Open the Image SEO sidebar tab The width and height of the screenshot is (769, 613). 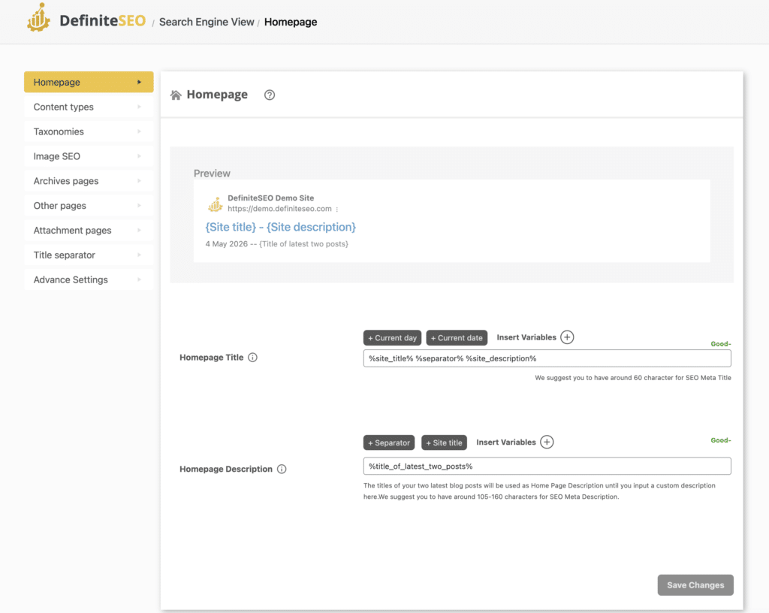tap(89, 156)
